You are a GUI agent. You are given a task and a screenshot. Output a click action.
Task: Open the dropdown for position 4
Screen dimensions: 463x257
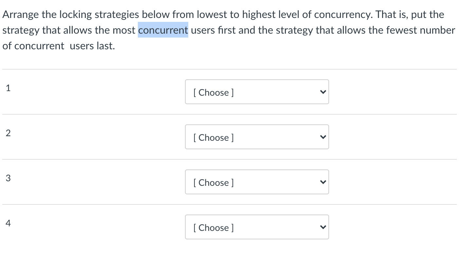(257, 227)
